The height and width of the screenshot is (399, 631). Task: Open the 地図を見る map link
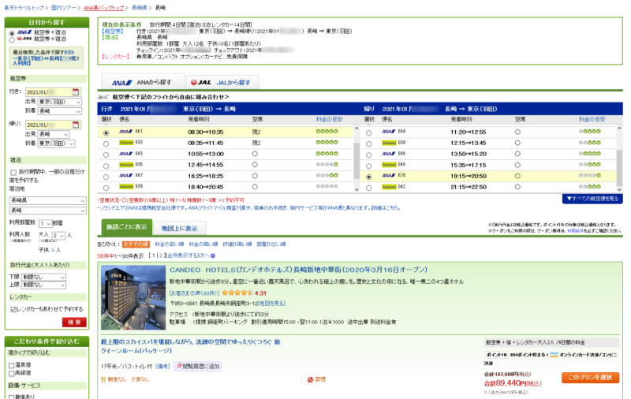click(x=271, y=304)
